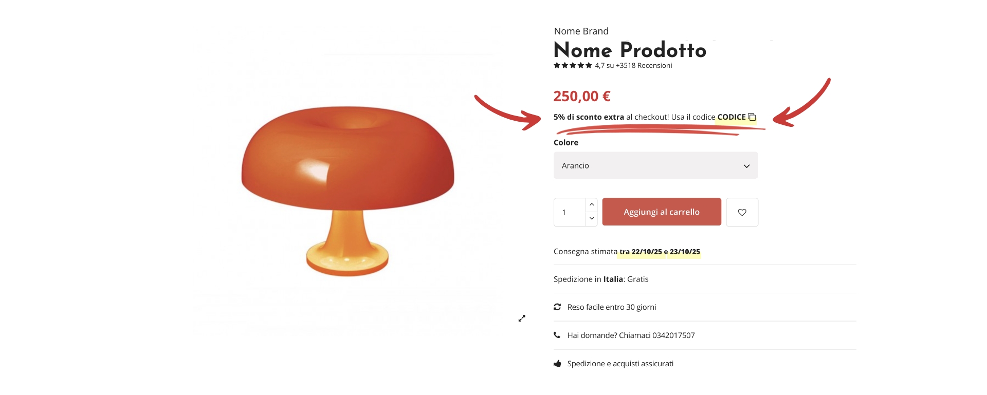Viewport: 987px width, 395px height.
Task: Expand the product image to fullscreen
Action: click(x=522, y=318)
